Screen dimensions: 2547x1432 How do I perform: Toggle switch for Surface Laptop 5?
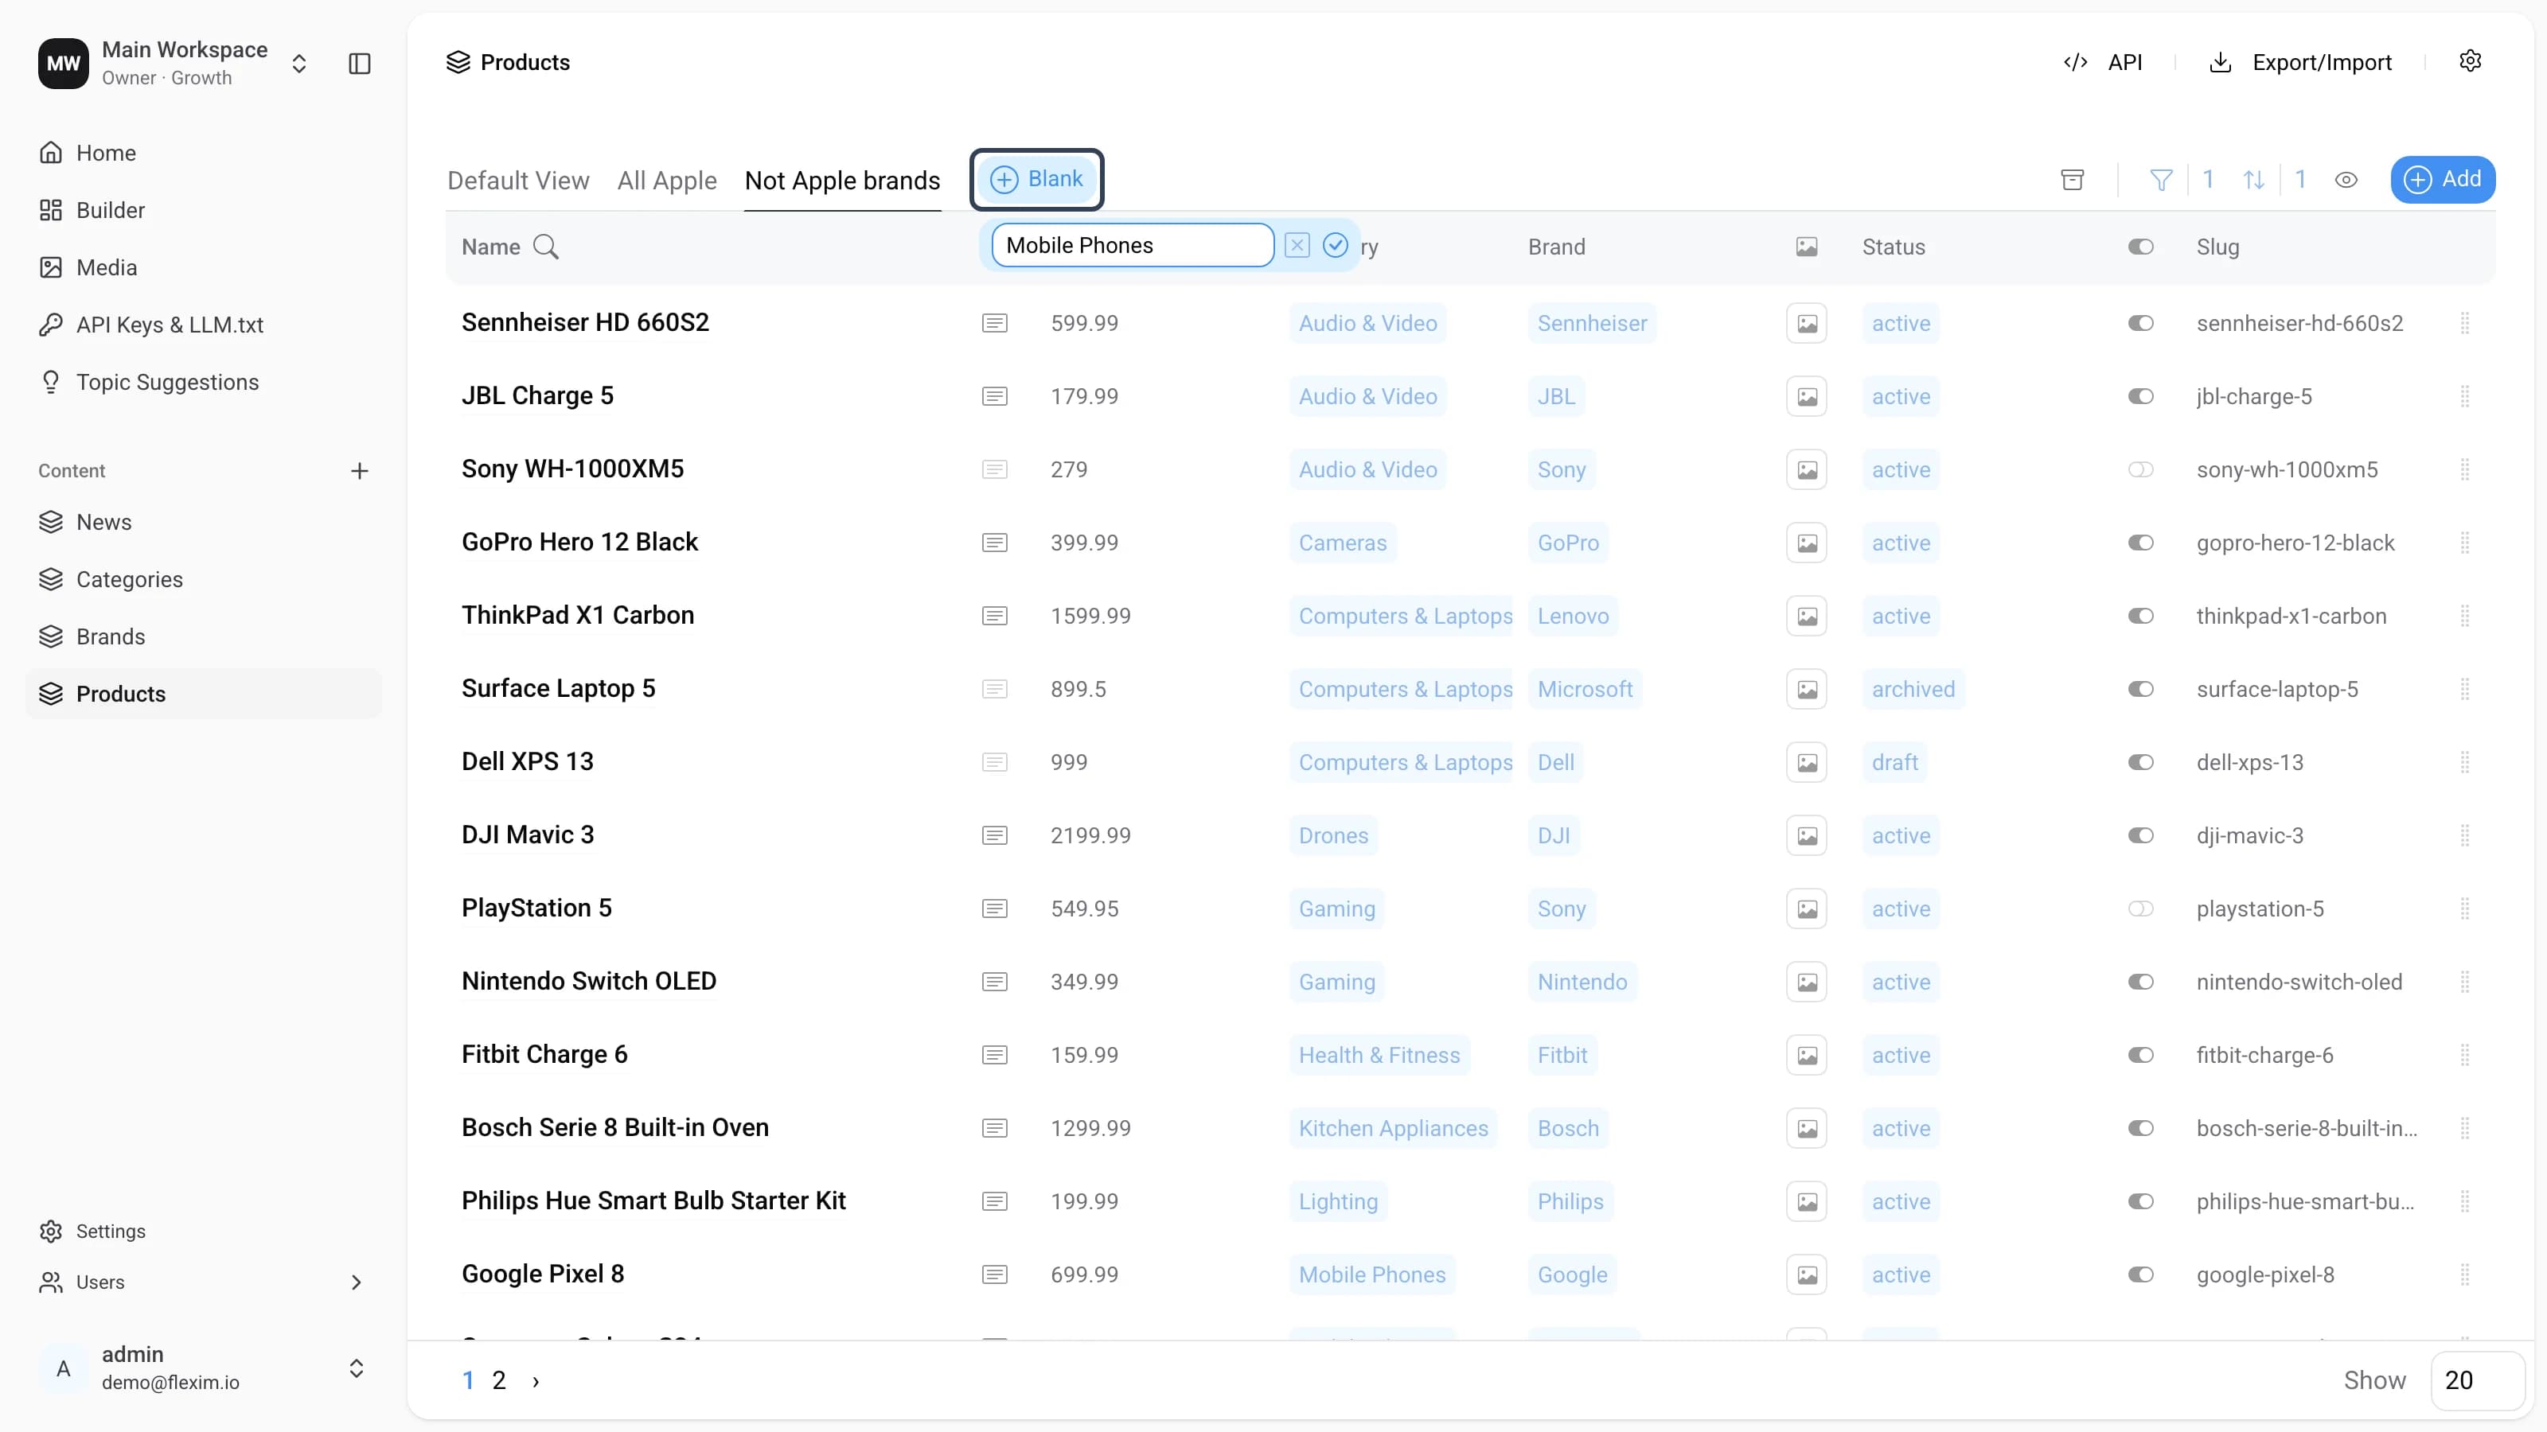coord(2140,689)
